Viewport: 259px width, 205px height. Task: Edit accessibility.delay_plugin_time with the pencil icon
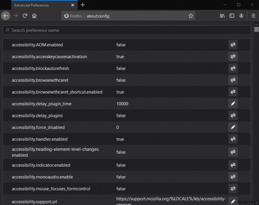(x=233, y=104)
